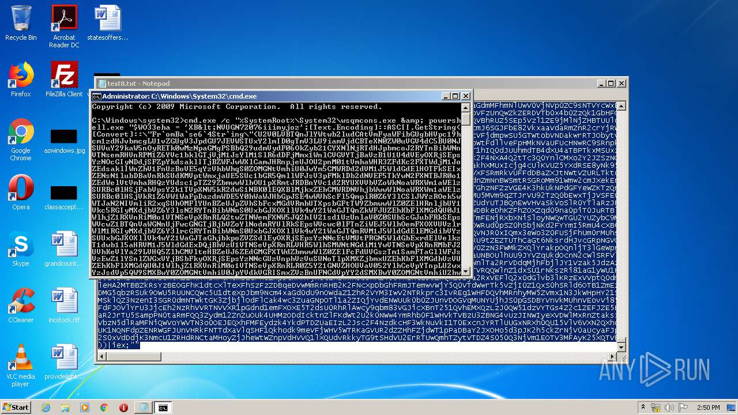The width and height of the screenshot is (738, 415).
Task: Open the Recycle Bin desktop icon
Action: point(21,23)
